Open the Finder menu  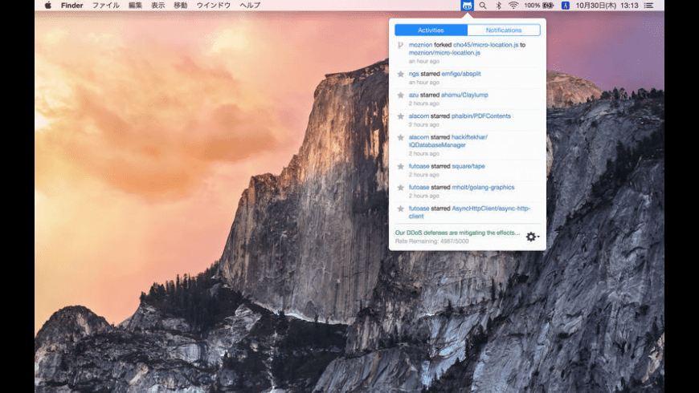coord(72,6)
